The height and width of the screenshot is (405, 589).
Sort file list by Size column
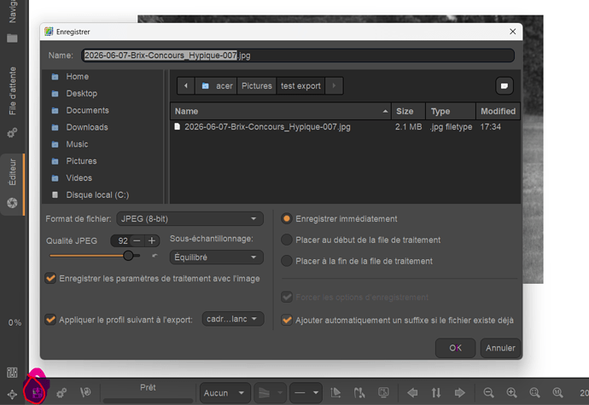pos(408,111)
